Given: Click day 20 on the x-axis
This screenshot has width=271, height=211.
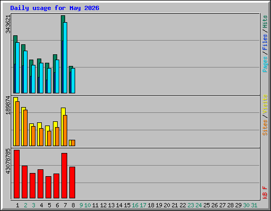Looking at the screenshot, I should pos(167,205).
